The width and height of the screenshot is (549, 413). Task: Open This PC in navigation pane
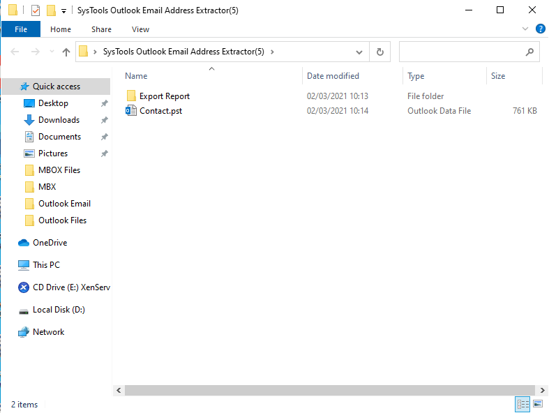coord(46,265)
